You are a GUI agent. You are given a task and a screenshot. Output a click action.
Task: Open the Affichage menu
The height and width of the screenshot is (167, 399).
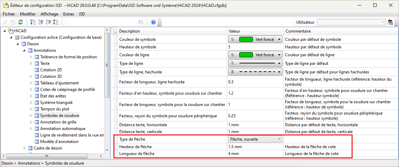tap(49, 14)
